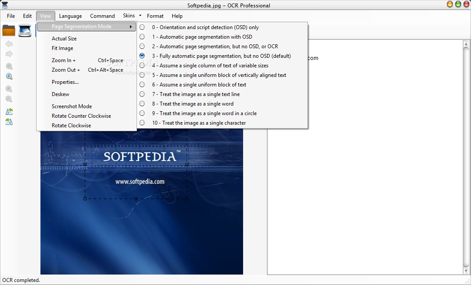
Task: Click the green maximize window button
Action: coord(458,4)
